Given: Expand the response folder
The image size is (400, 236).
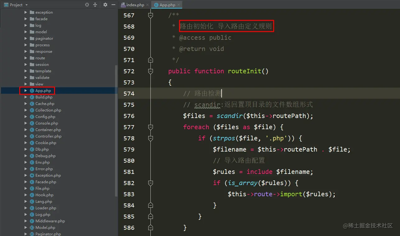Looking at the screenshot, I should [x=26, y=52].
